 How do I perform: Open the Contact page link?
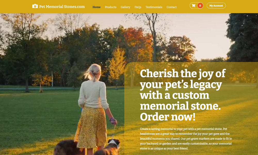coord(172,7)
